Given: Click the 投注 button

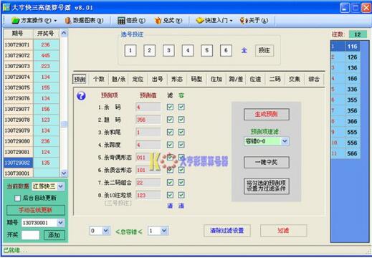Looking at the screenshot, I should [264, 50].
